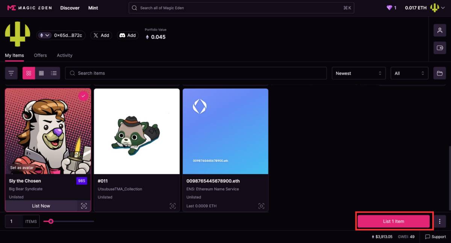Expand the wallet chain selector chevron
Image resolution: width=451 pixels, height=243 pixels.
47,35
